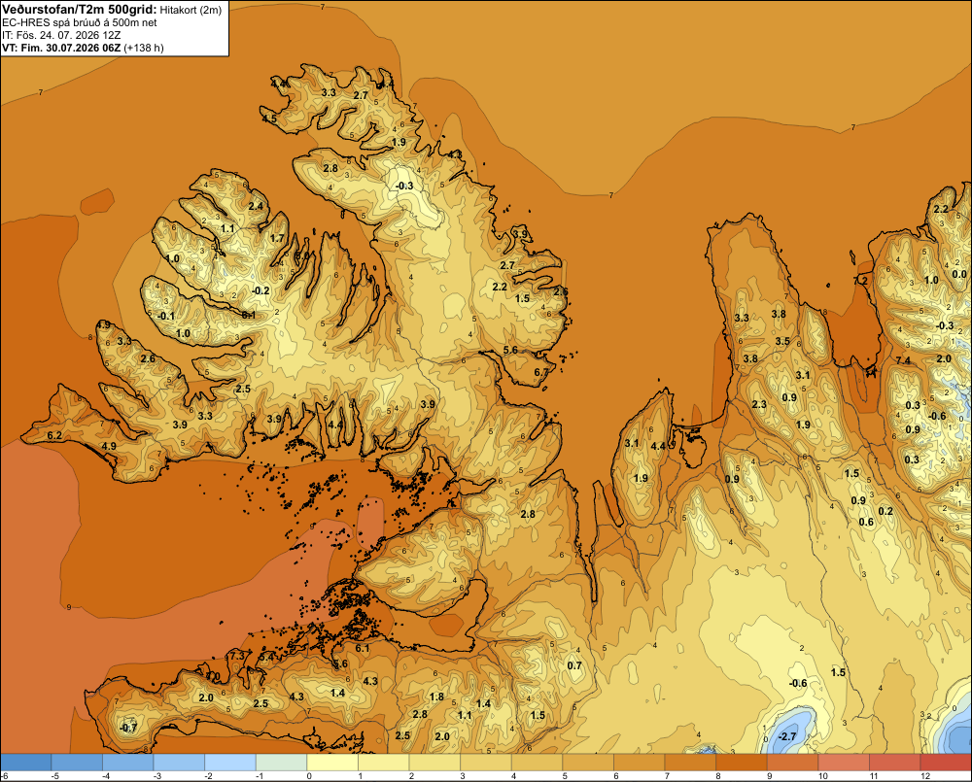Click the '5.4' temperature value on the map
This screenshot has height=782, width=972.
[x=267, y=657]
